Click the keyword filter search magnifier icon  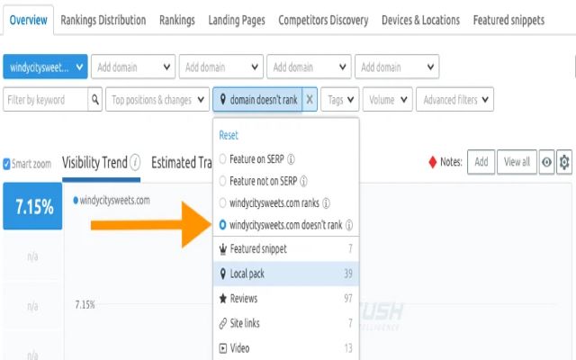[95, 100]
